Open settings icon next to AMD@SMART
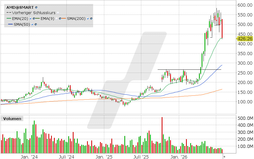The image size is (254, 159). (36, 7)
